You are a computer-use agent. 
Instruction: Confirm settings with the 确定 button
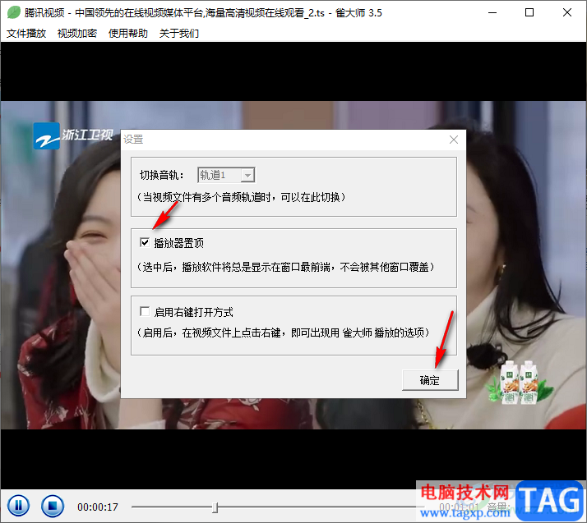click(430, 380)
